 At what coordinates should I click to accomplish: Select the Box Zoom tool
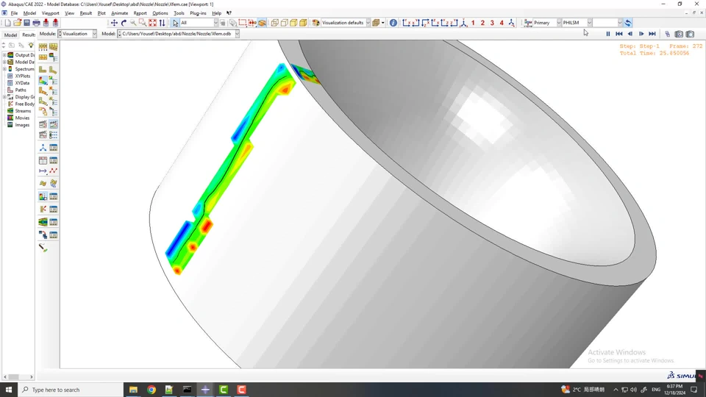tap(143, 23)
